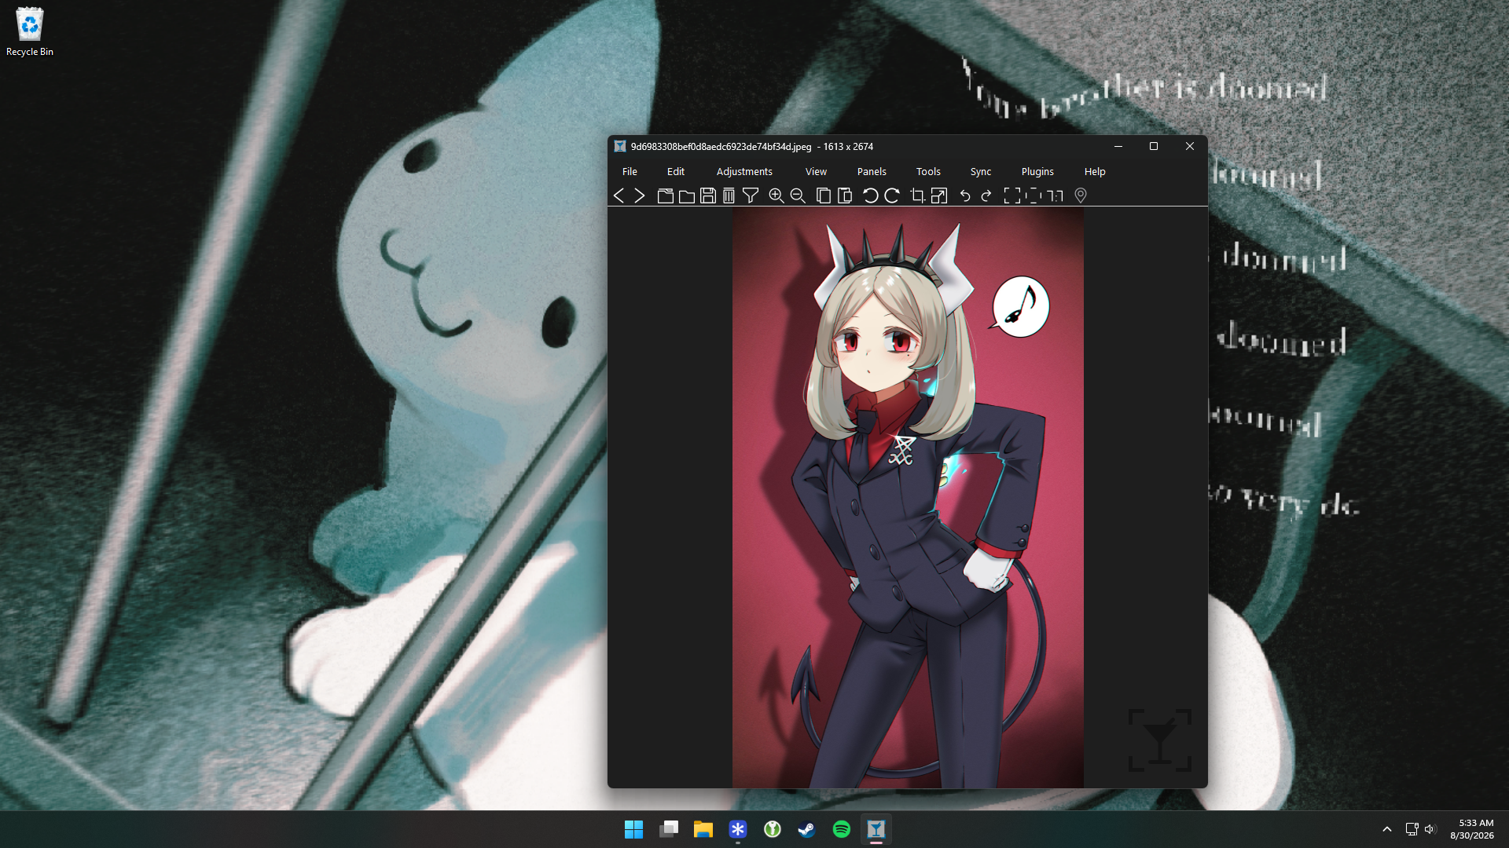1509x848 pixels.
Task: Save the image with the floppy icon
Action: tap(708, 196)
